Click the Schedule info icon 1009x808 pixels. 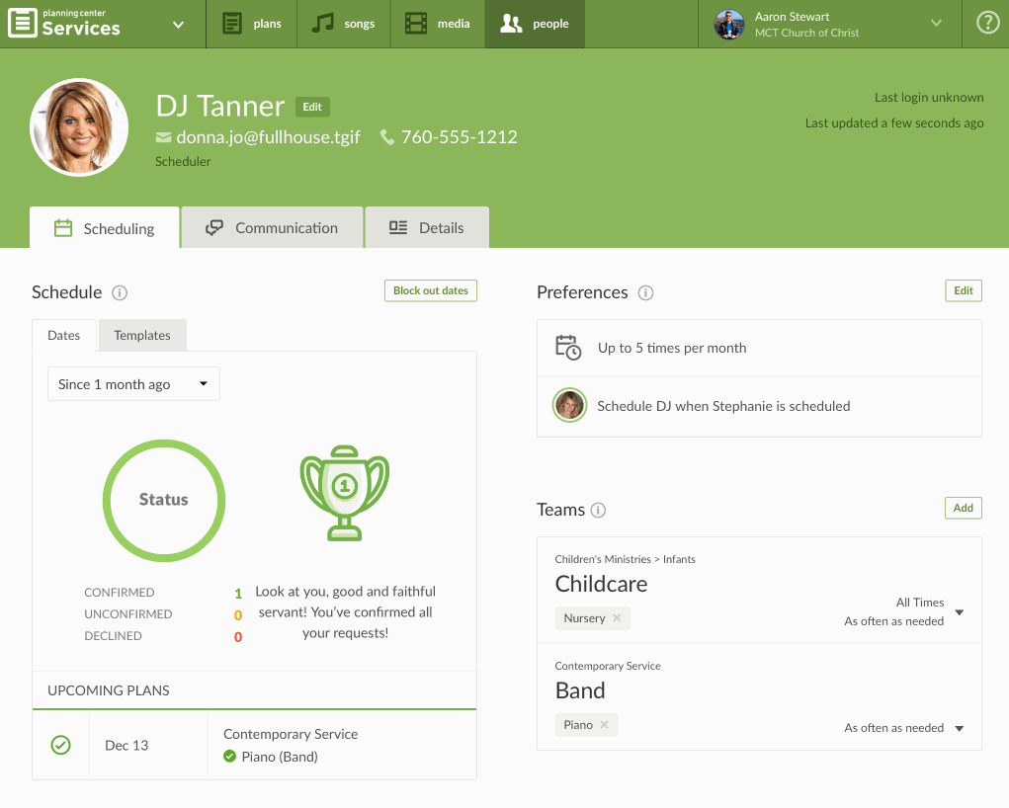point(120,292)
